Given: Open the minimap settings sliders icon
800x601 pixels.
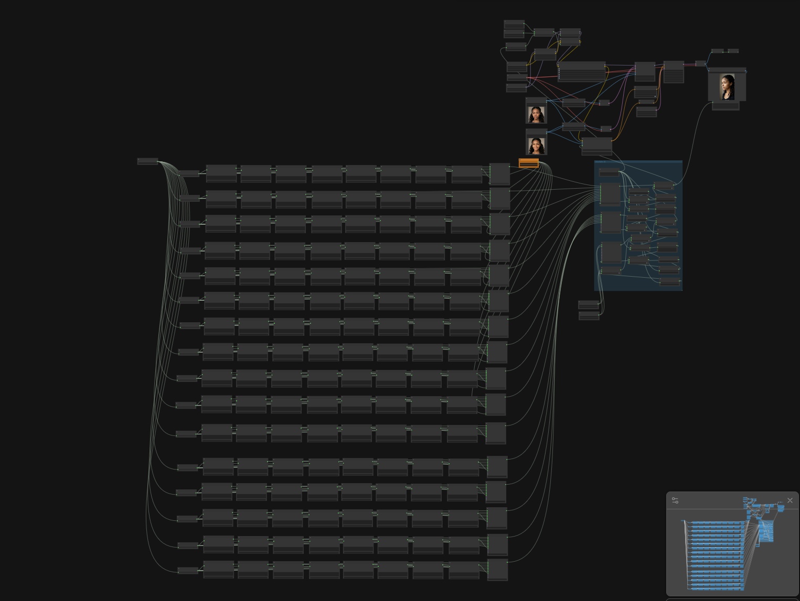Looking at the screenshot, I should pos(675,501).
